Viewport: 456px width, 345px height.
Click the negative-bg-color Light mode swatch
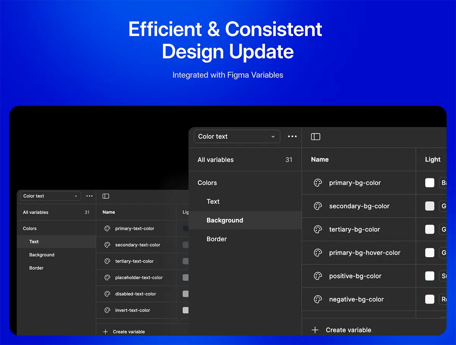click(429, 299)
